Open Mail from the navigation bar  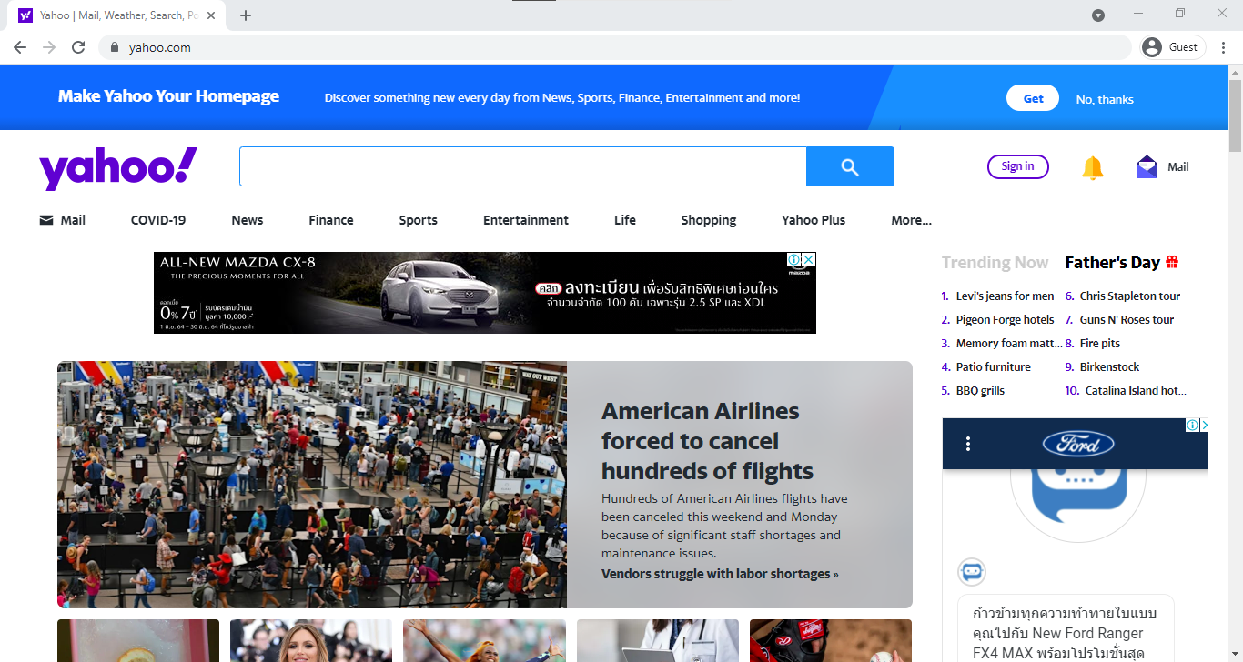pos(62,220)
